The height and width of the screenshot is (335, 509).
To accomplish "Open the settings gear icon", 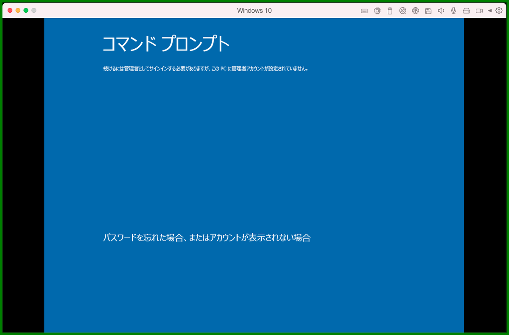I will click(499, 11).
